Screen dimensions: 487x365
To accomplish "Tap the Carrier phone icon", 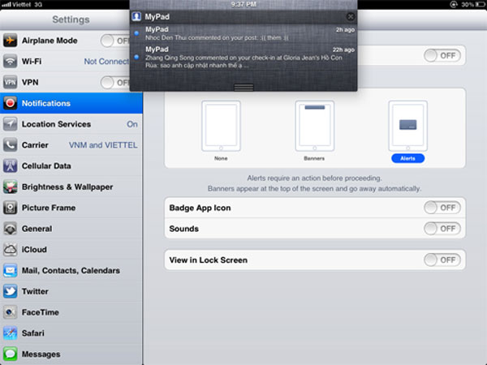I will click(10, 145).
